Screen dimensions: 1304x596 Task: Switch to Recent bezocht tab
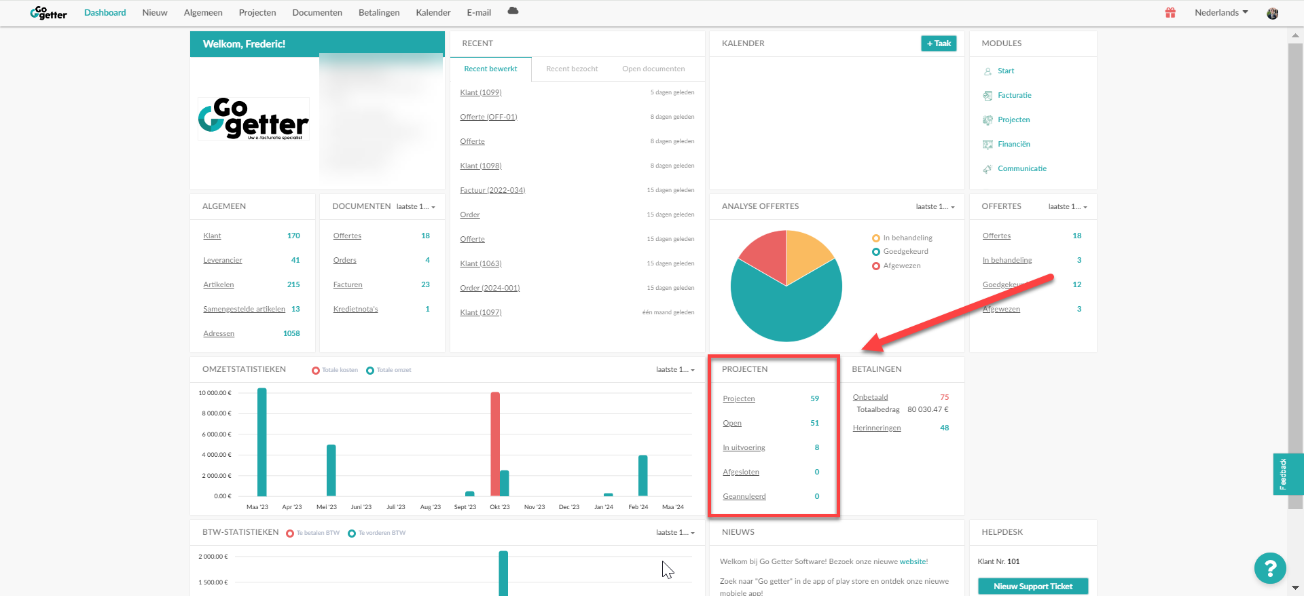click(572, 69)
